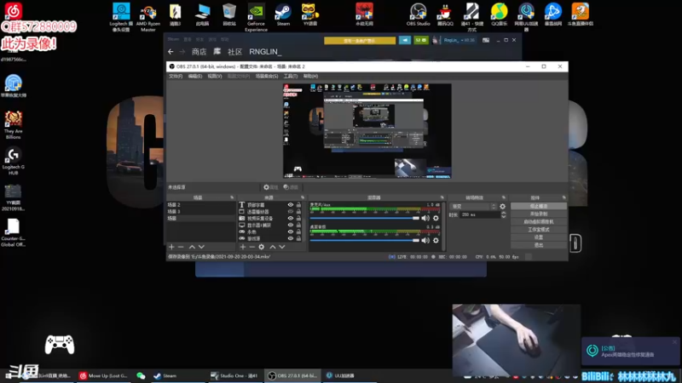Open 设置 button in Controls
Viewport: 682px width, 383px height.
tap(539, 237)
